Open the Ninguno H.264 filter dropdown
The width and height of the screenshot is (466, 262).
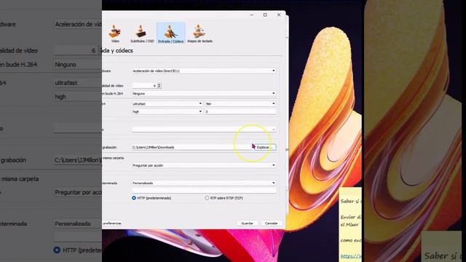(x=204, y=93)
